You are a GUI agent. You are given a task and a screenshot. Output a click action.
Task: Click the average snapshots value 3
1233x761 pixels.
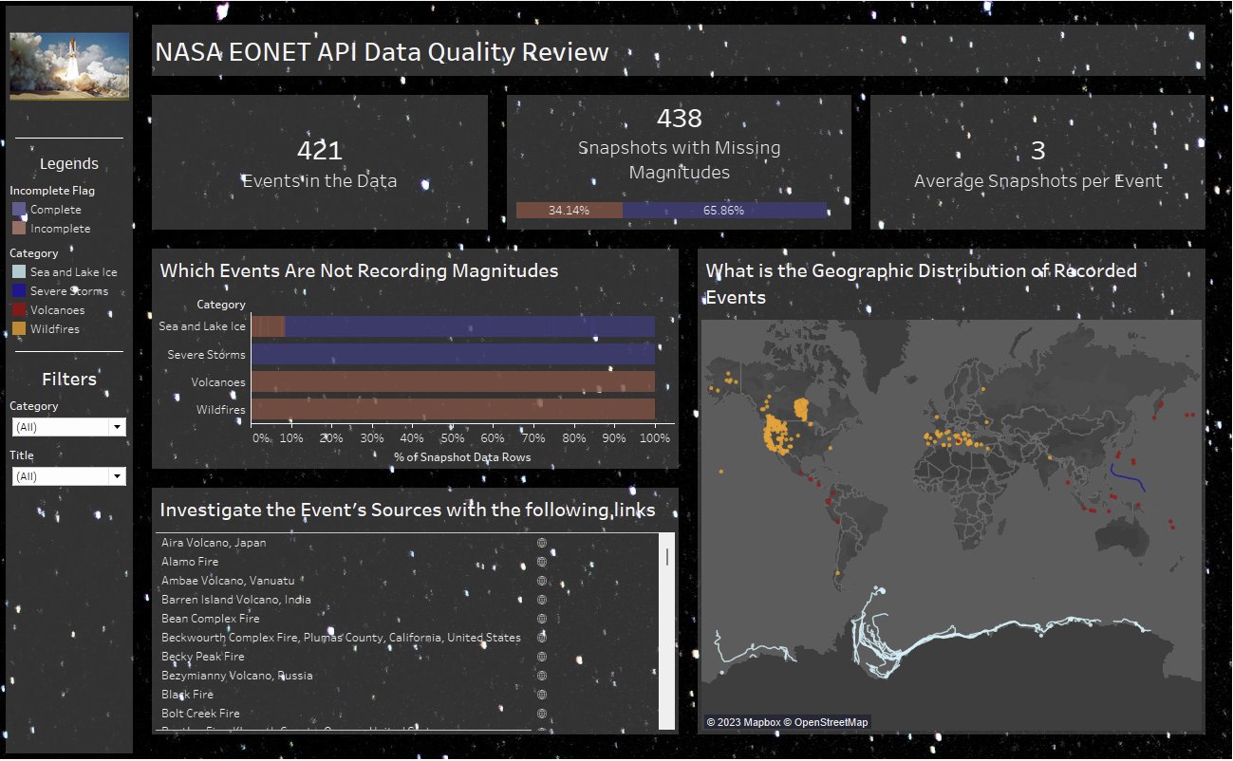click(1038, 151)
